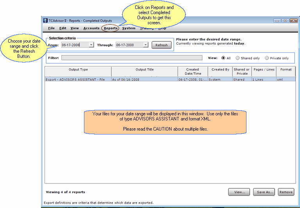Open the Accounts menu

pos(91,28)
